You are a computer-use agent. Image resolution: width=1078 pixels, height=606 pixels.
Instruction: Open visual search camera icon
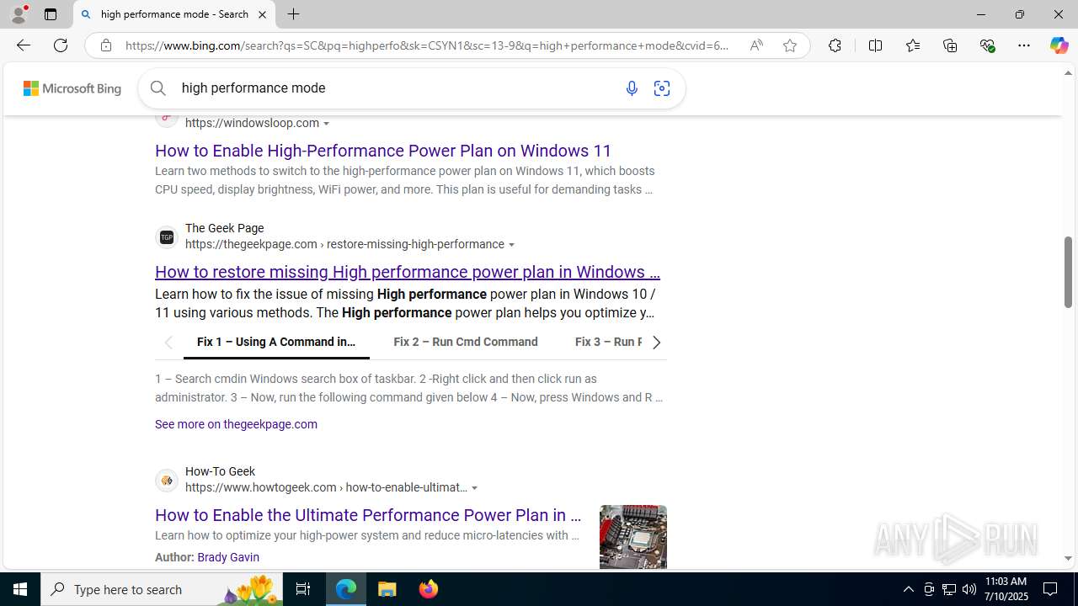[x=662, y=88]
